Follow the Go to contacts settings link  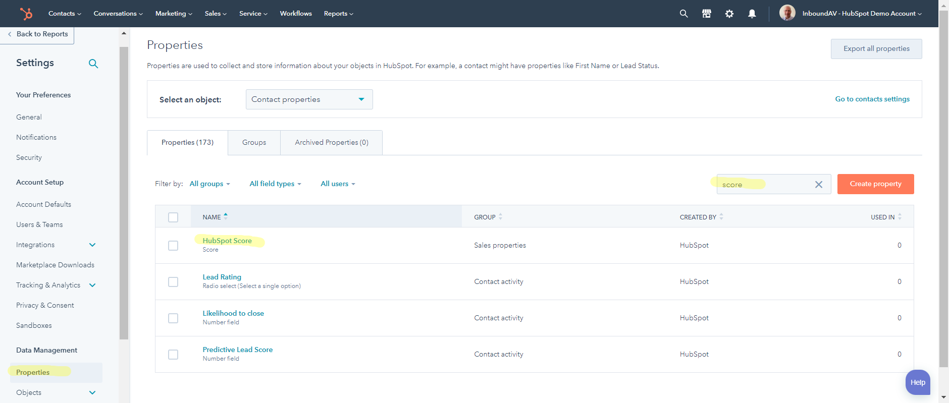tap(872, 99)
